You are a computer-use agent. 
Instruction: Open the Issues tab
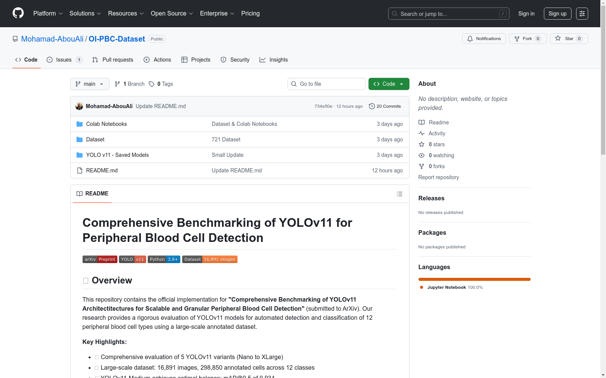click(64, 60)
